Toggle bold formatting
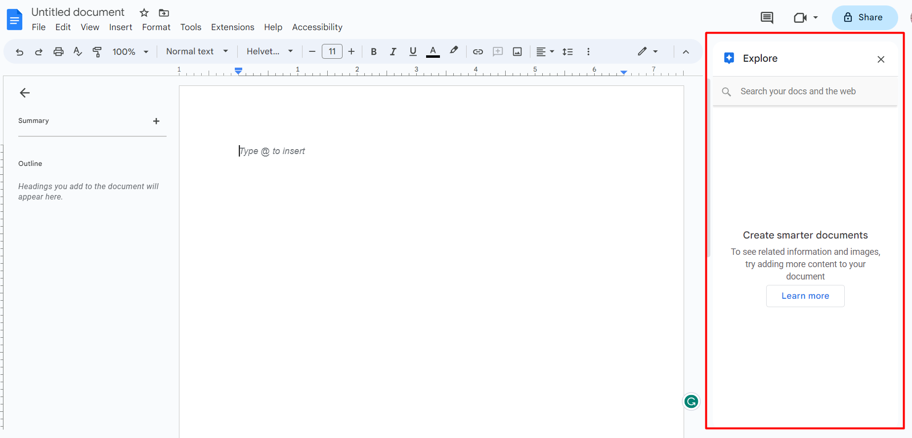 [374, 52]
